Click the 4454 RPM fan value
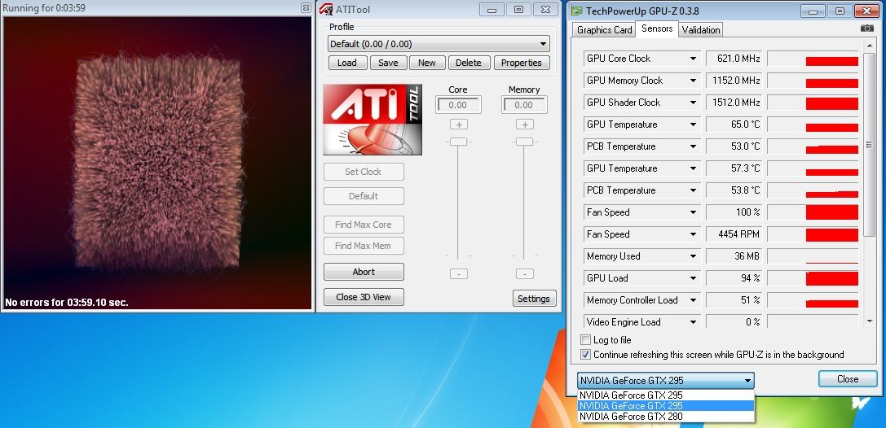Image resolution: width=886 pixels, height=428 pixels. (734, 234)
